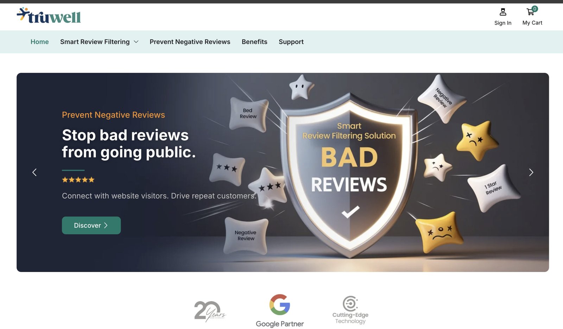Click the orange five-star rating row
Viewport: 563px width, 329px height.
pyautogui.click(x=78, y=180)
